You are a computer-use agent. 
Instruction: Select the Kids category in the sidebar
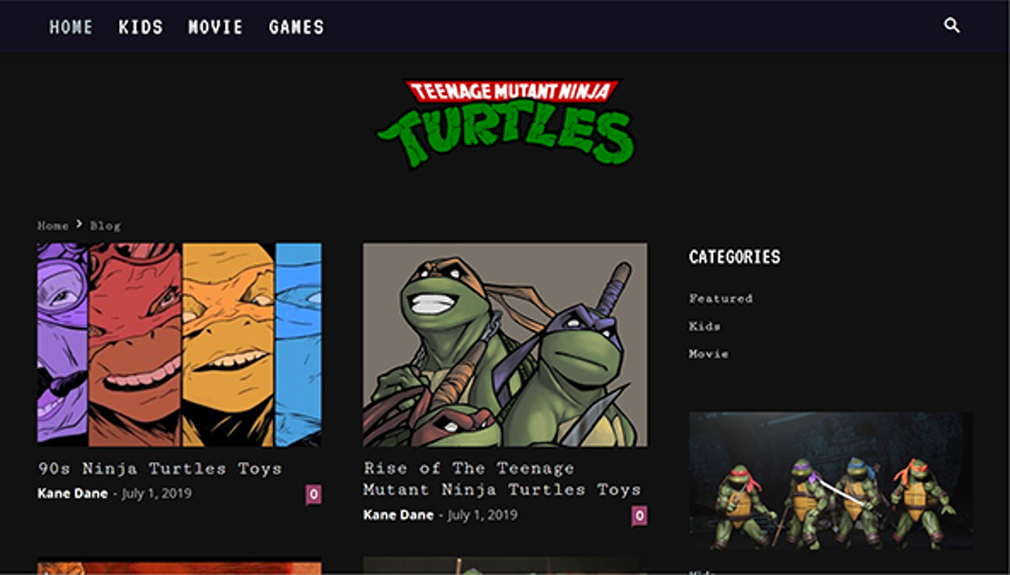pos(704,326)
